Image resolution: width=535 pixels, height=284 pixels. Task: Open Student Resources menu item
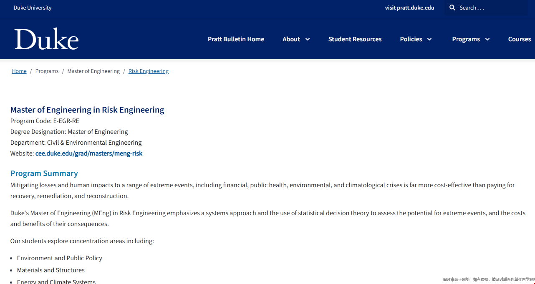(x=355, y=39)
